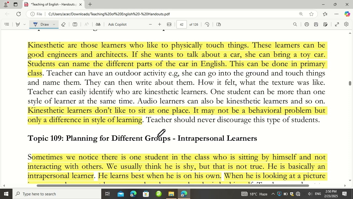The height and width of the screenshot is (199, 353).
Task: Open File Explorer from the taskbar
Action: (171, 194)
